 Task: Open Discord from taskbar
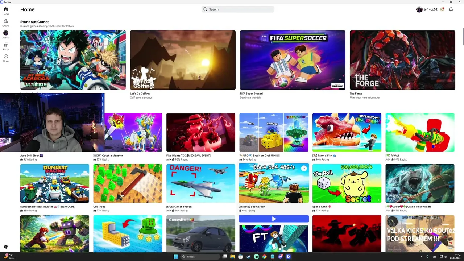click(281, 257)
